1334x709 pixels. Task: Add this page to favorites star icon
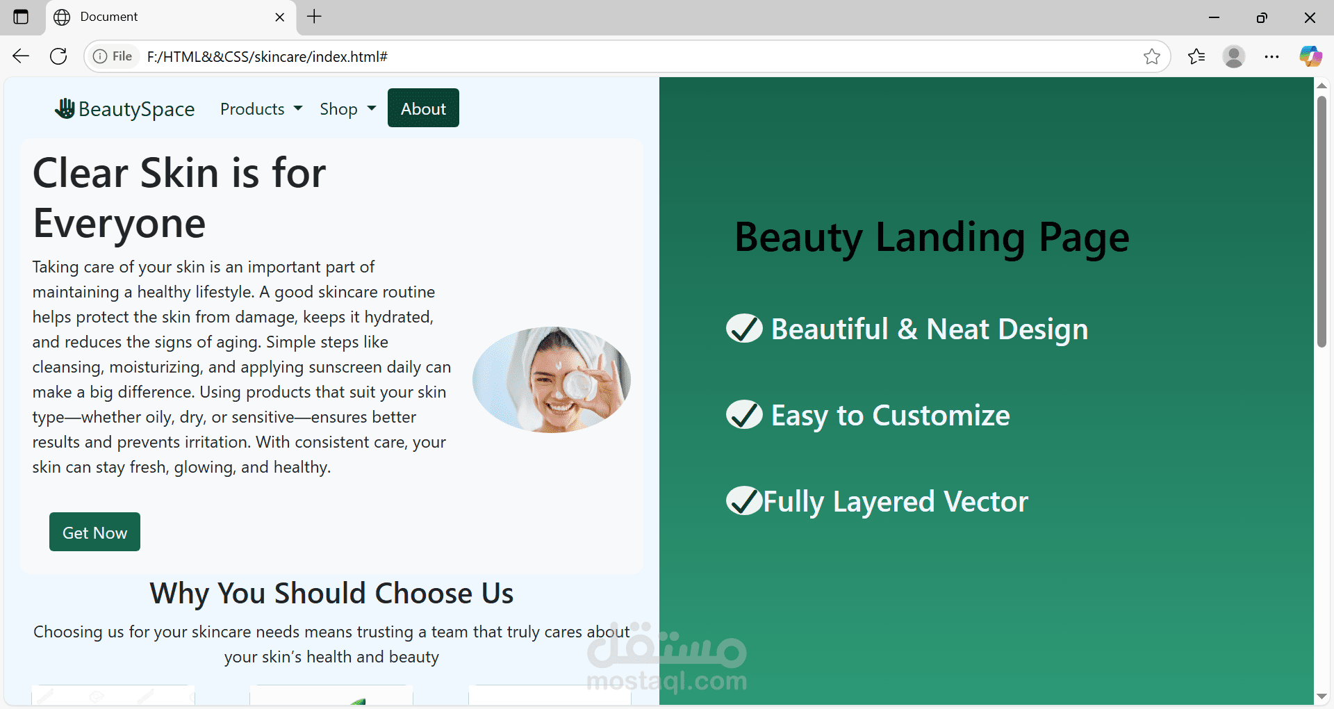coord(1151,56)
